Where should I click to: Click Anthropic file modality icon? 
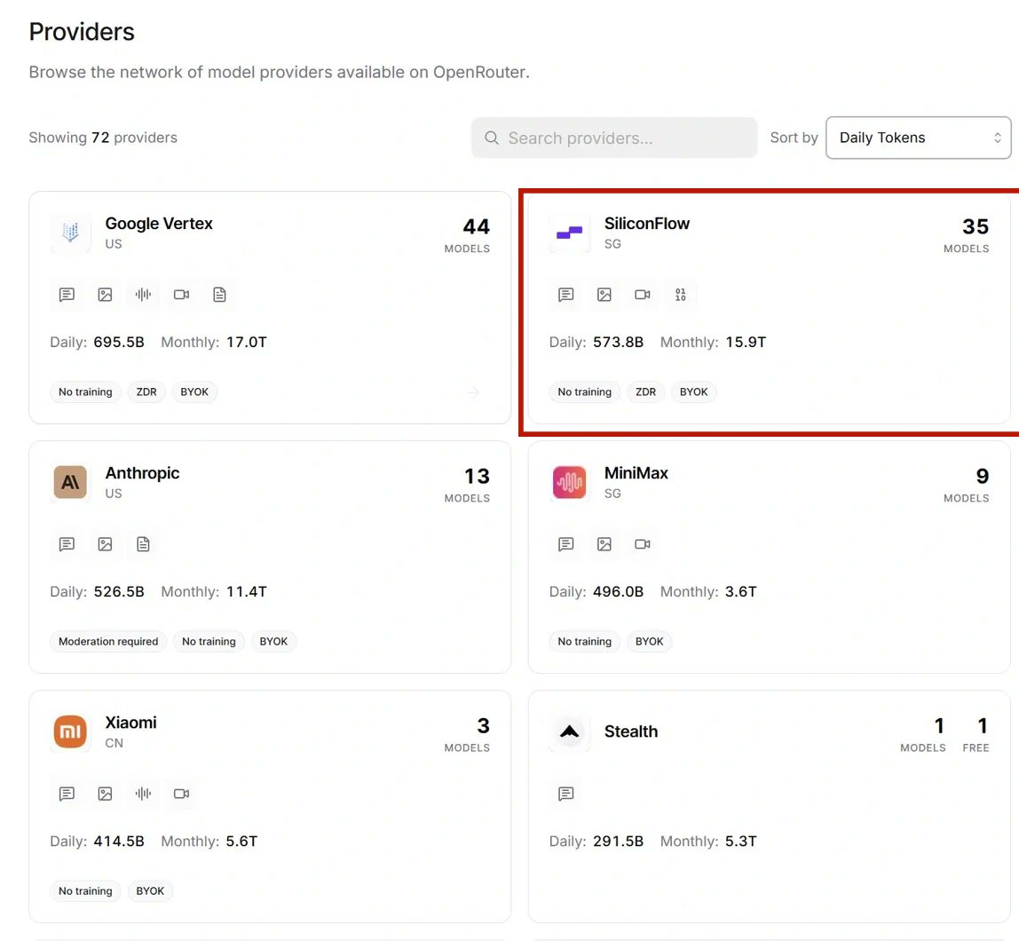coord(143,544)
